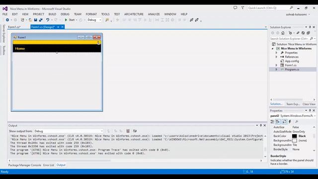Switch to the Error List tab
This screenshot has height=179, width=318.
[x=49, y=165]
